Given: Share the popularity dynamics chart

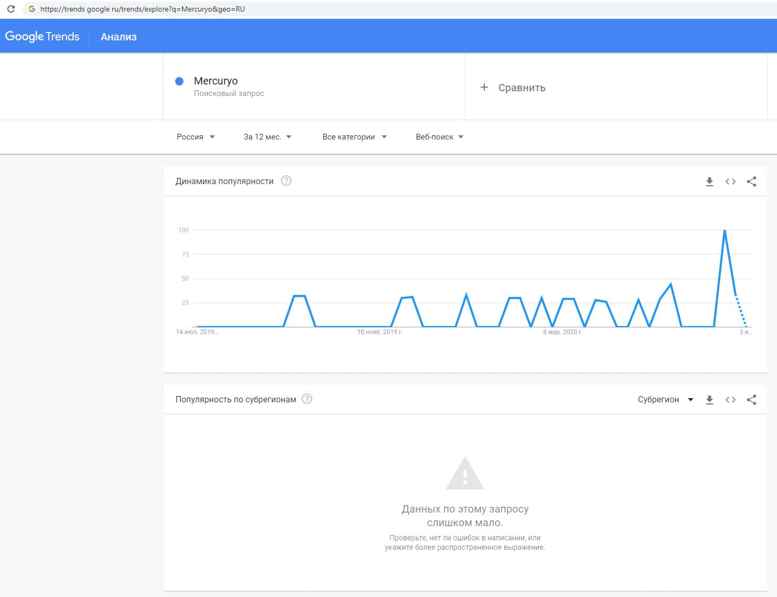Looking at the screenshot, I should [x=751, y=182].
